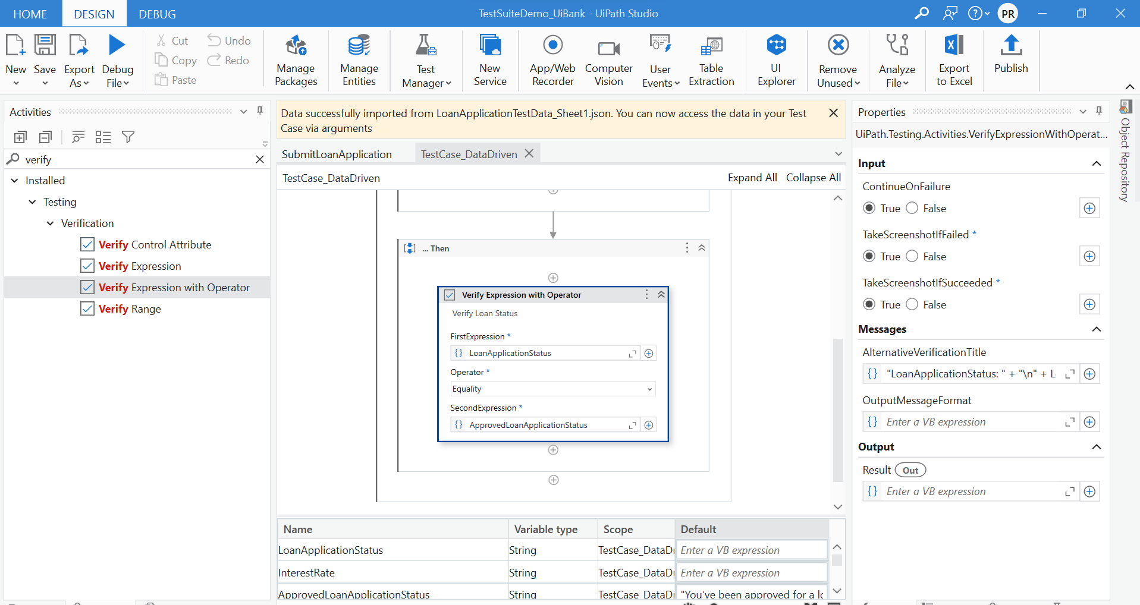Pin the Activities panel
The height and width of the screenshot is (605, 1140).
pyautogui.click(x=260, y=111)
